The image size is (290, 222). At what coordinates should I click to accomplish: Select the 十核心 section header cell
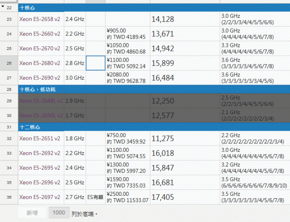point(154,8)
